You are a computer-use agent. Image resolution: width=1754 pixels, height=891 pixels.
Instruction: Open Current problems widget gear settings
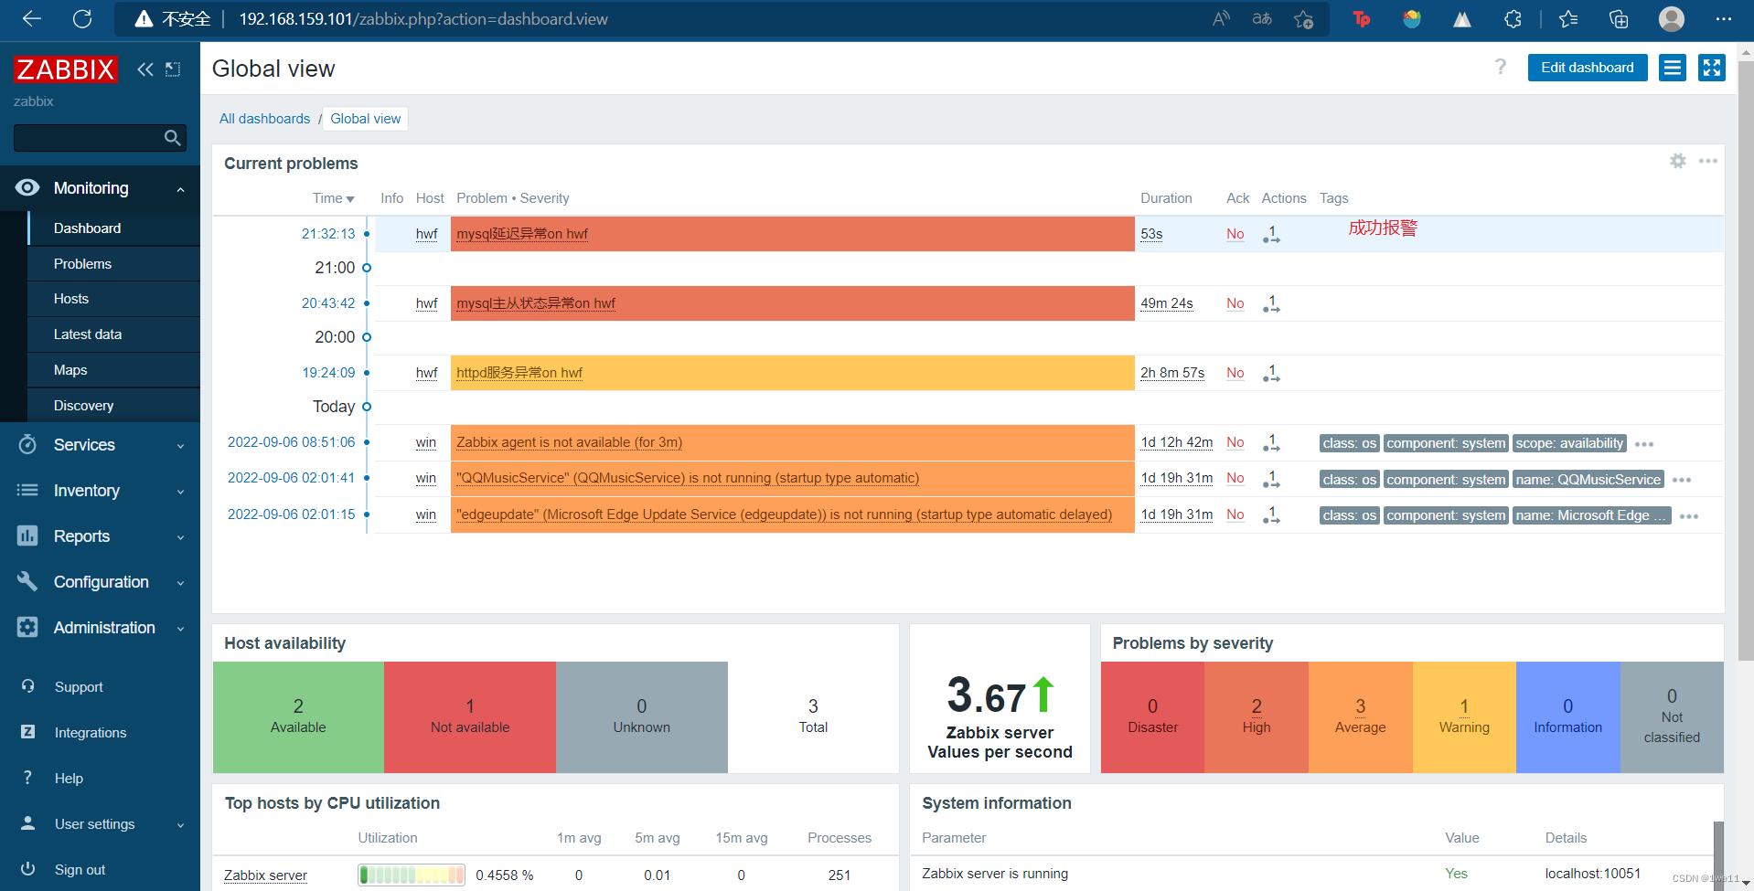1678,161
